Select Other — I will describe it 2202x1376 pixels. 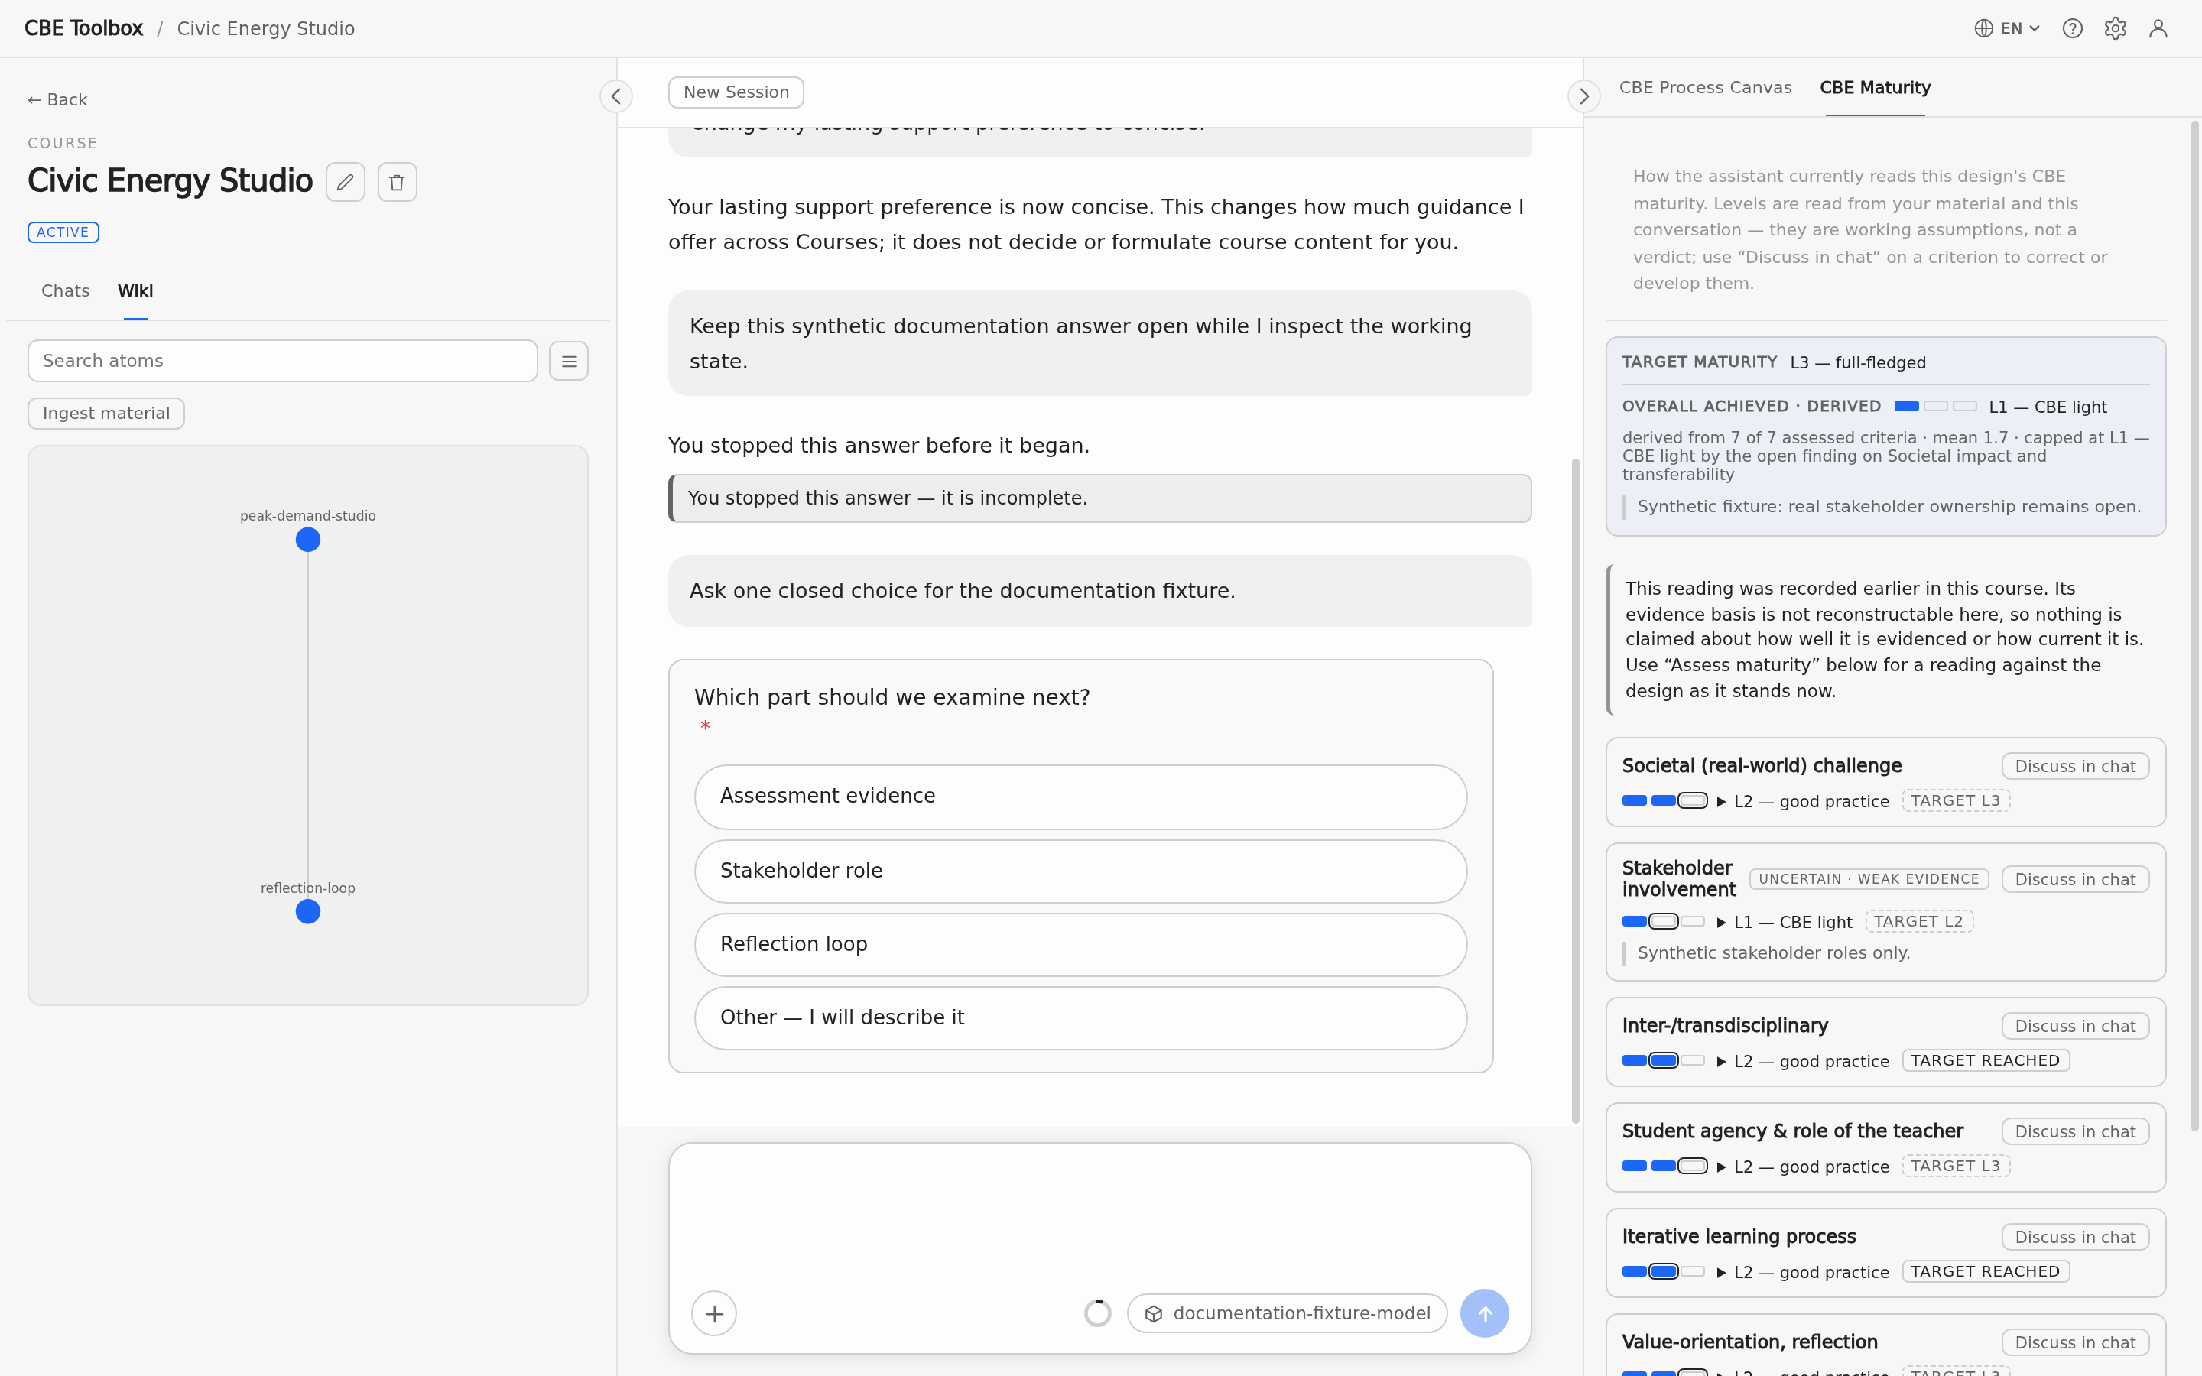[1080, 1017]
